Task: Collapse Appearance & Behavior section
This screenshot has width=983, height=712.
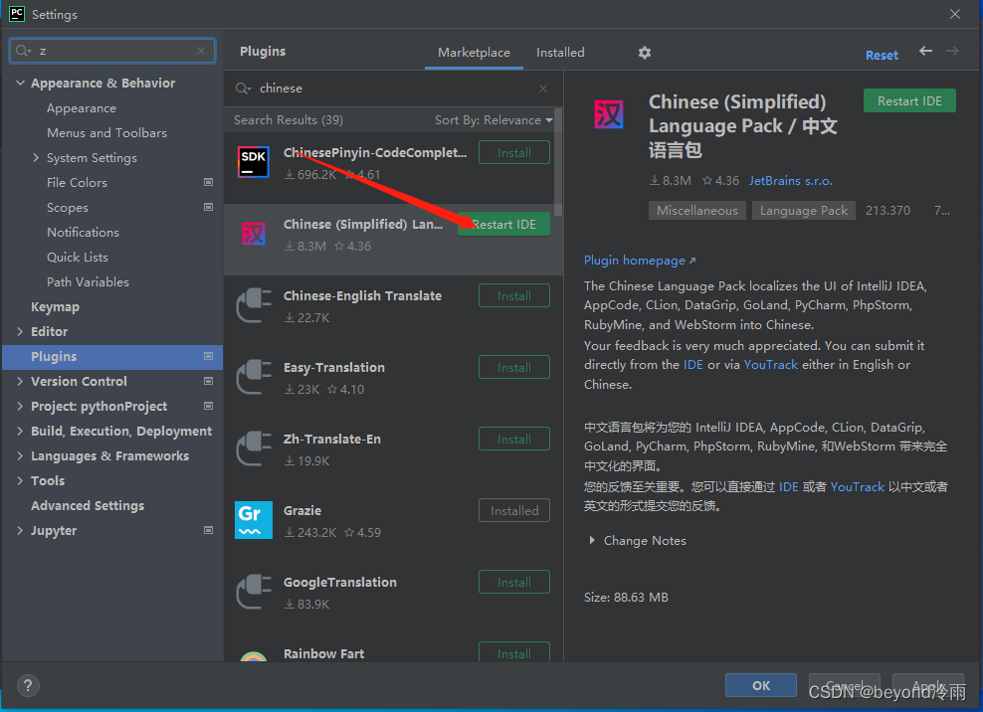Action: tap(20, 83)
